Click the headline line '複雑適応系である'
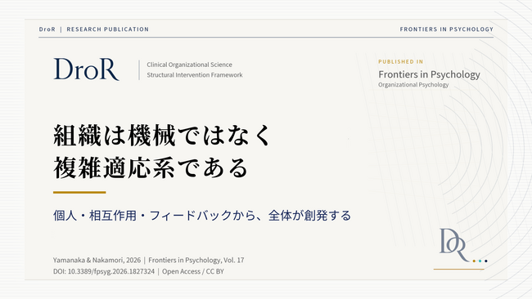 [x=151, y=167]
